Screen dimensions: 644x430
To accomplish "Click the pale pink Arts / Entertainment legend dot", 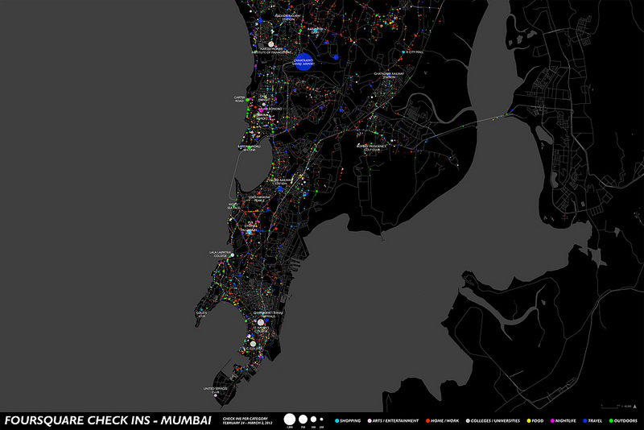I will [369, 420].
